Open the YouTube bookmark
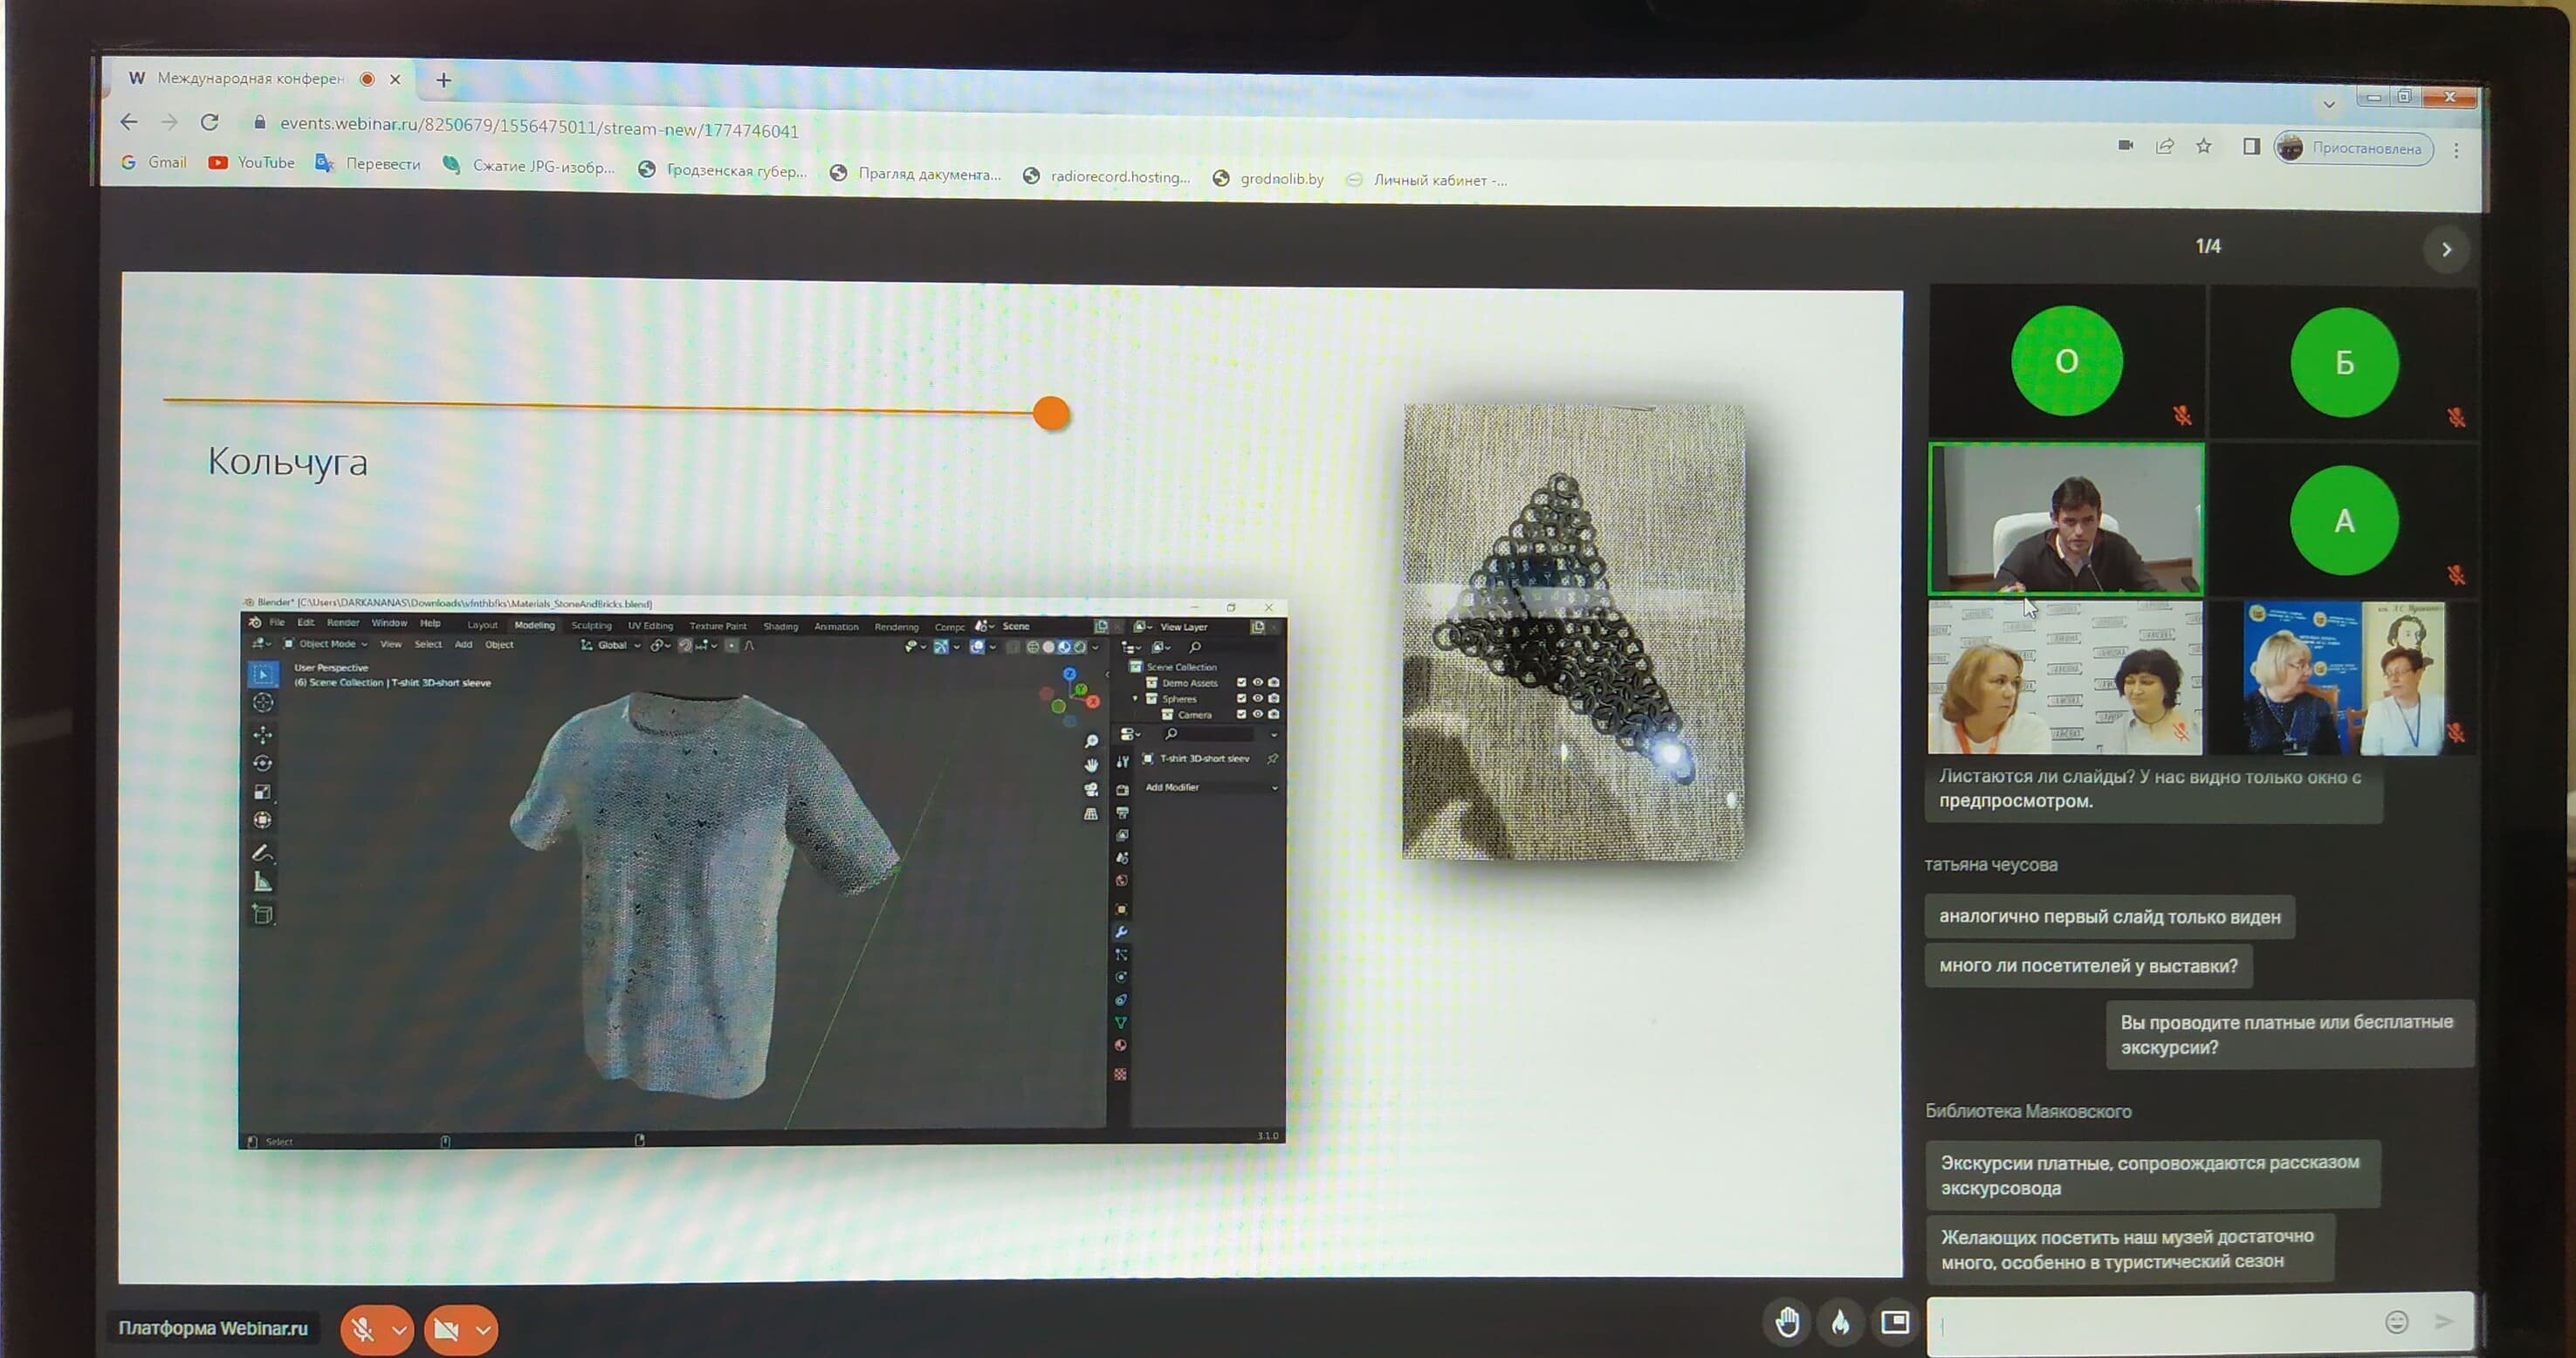Screen dimensions: 2576x1358 (252, 162)
